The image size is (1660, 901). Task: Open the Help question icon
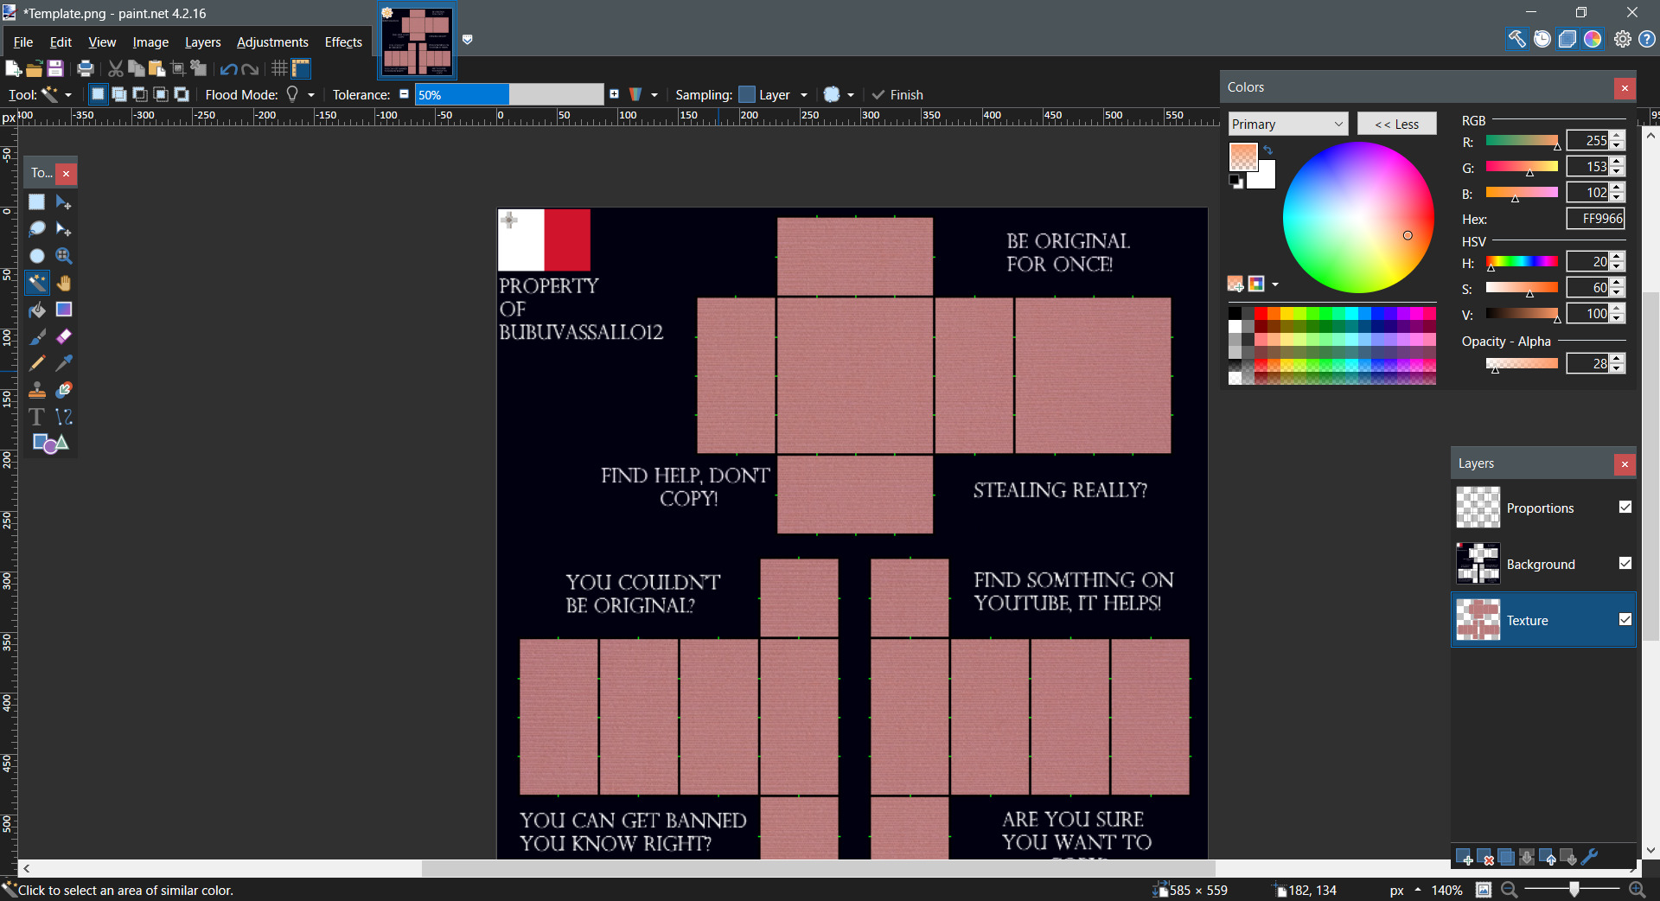(1647, 39)
